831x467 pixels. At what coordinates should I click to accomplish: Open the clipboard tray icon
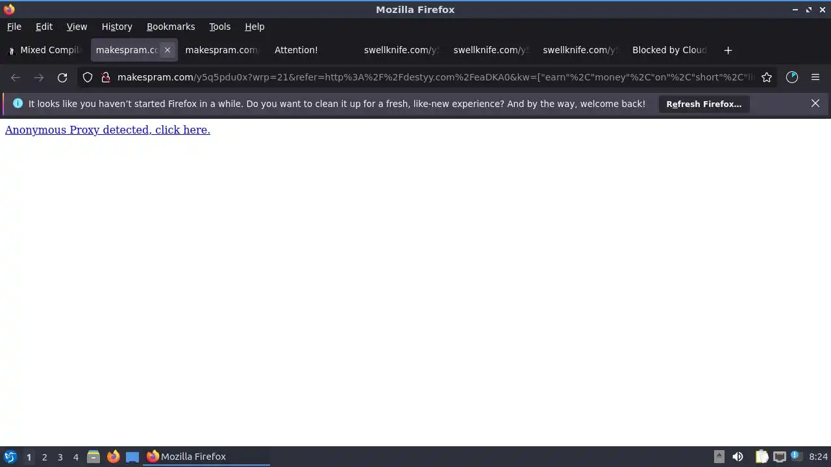(x=762, y=457)
